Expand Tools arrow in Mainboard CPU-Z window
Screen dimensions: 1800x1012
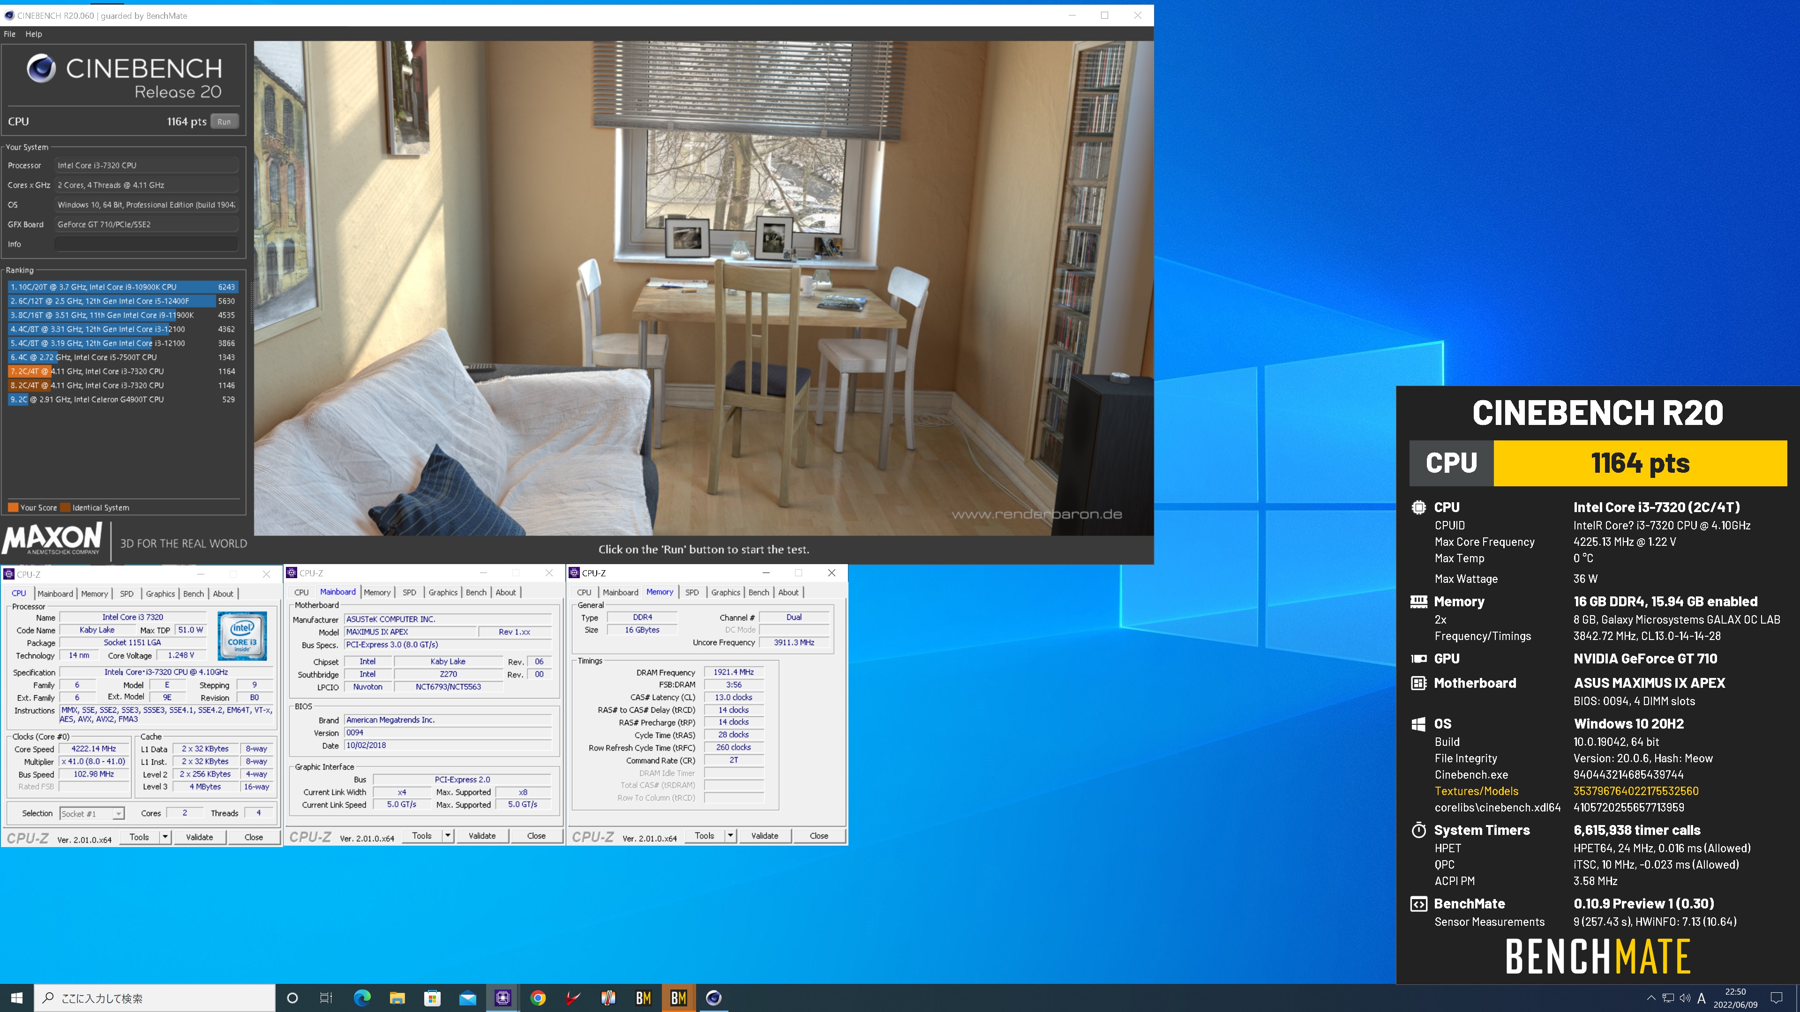point(448,835)
